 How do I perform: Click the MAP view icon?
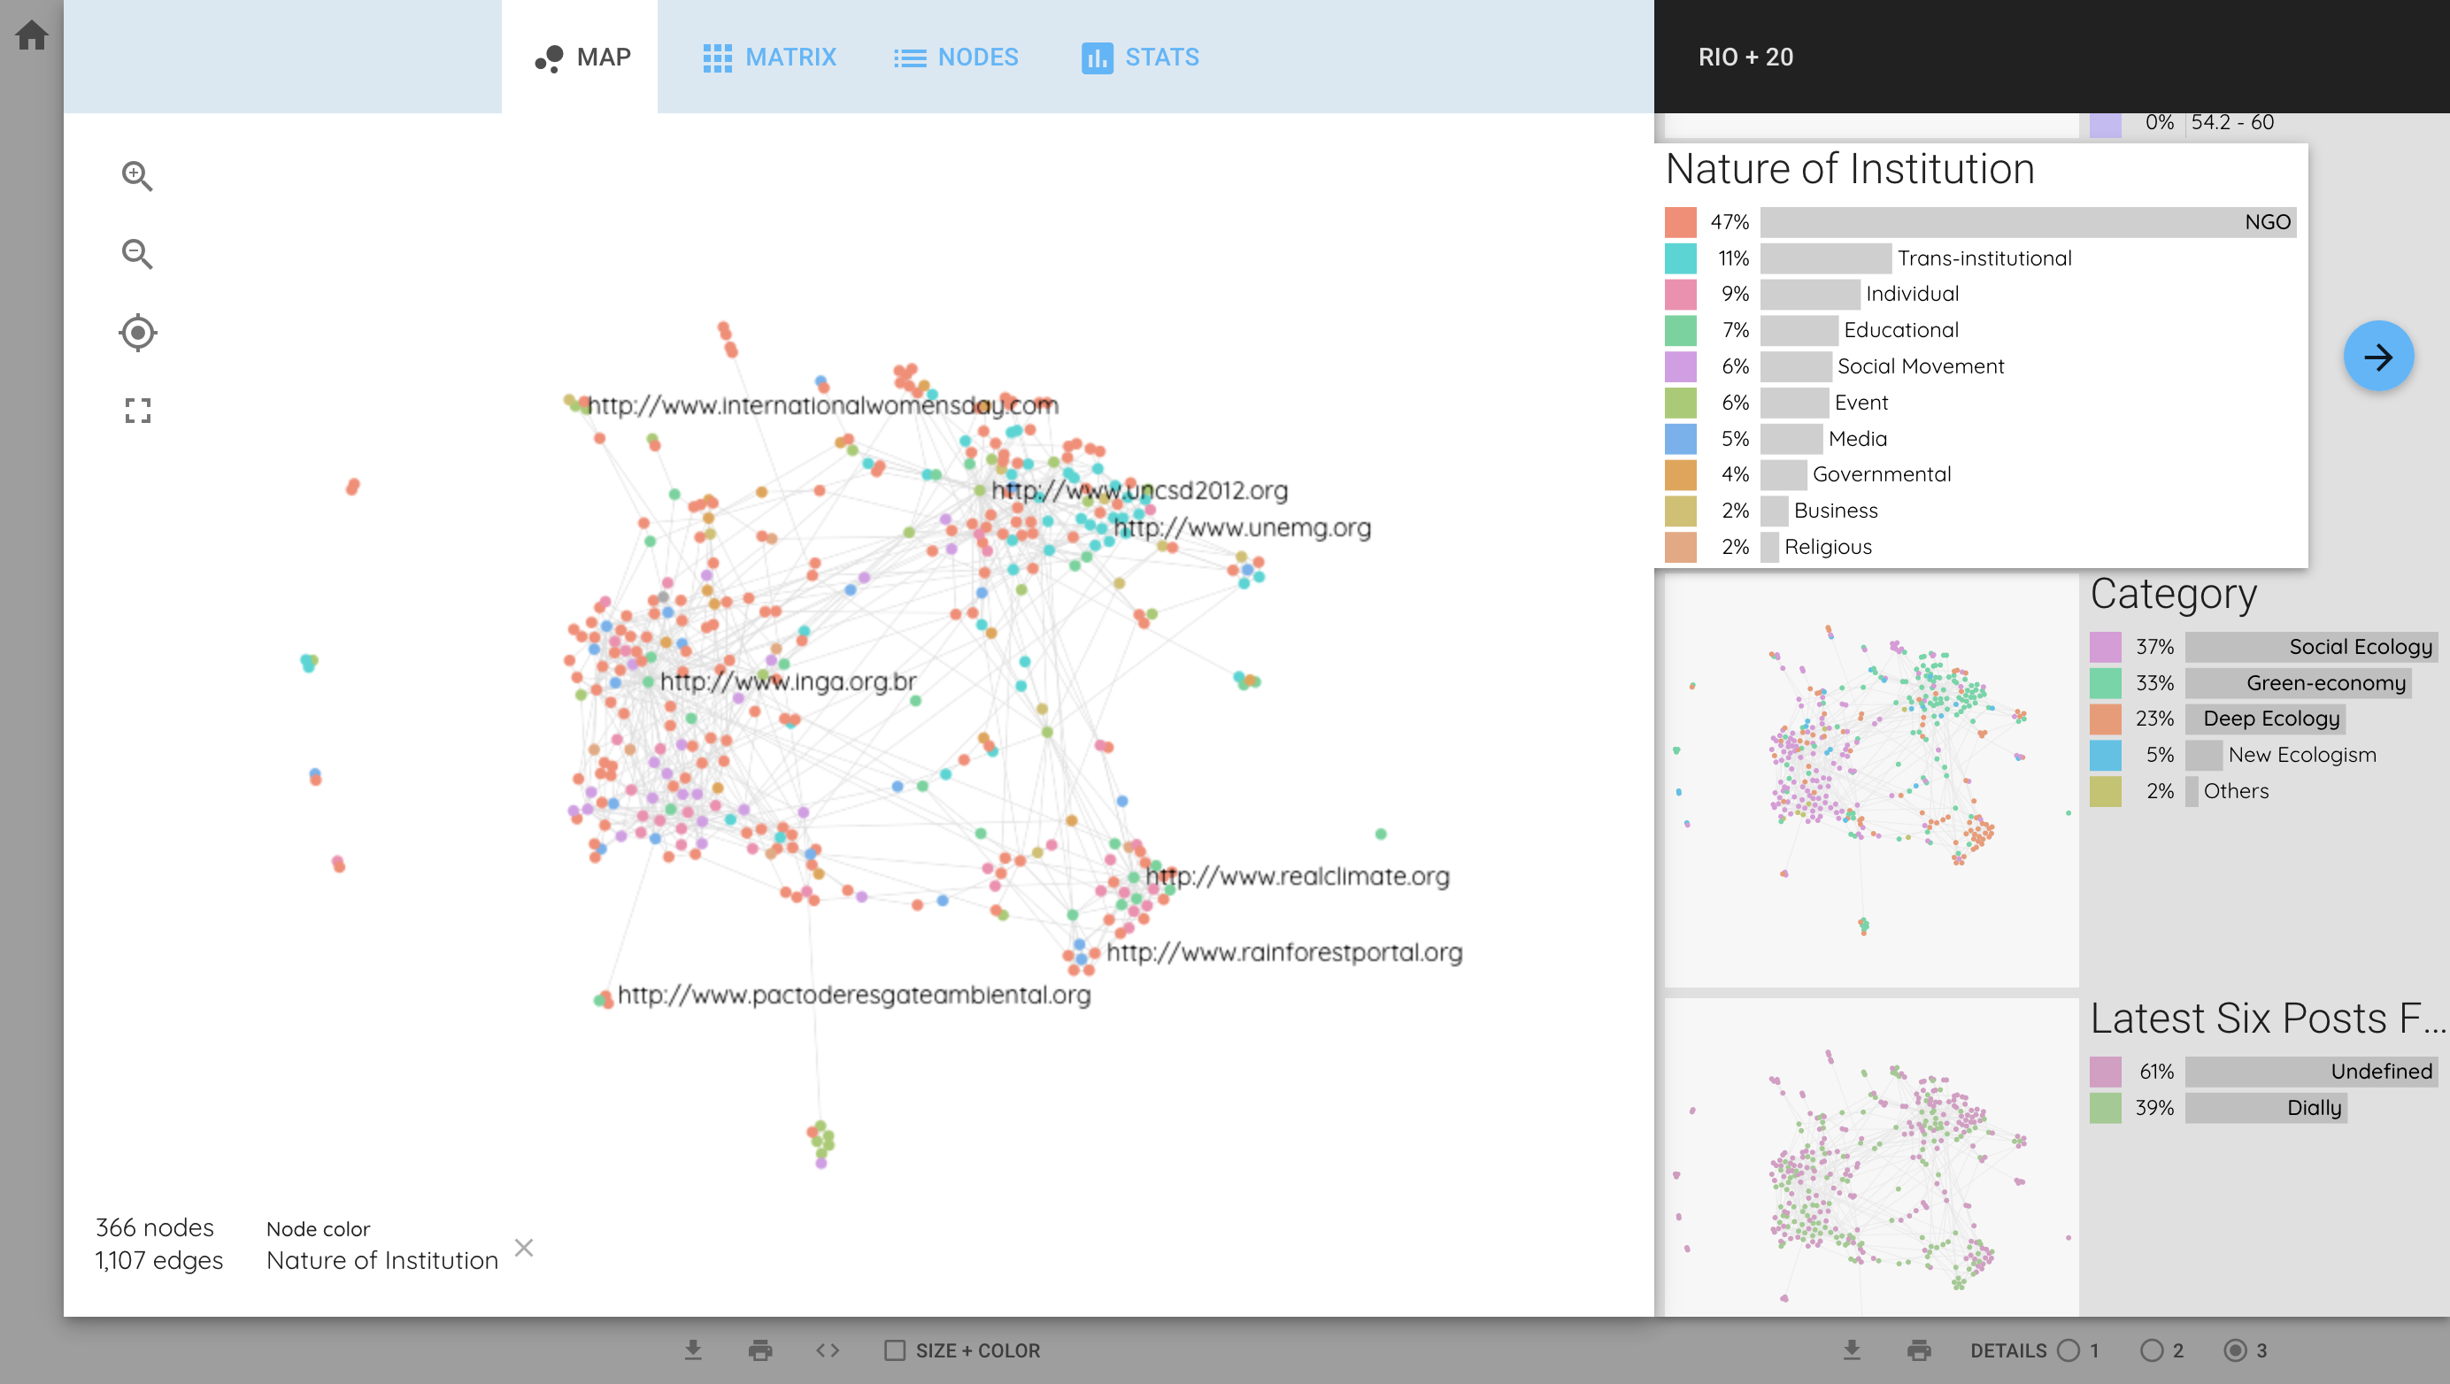549,58
